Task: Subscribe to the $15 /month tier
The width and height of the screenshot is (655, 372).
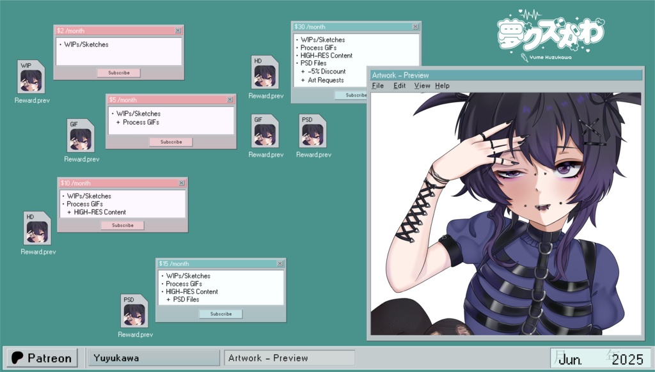Action: 221,314
